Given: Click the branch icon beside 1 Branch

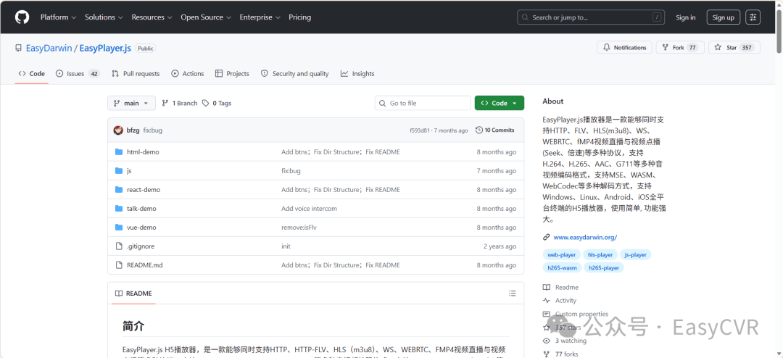Looking at the screenshot, I should 165,104.
